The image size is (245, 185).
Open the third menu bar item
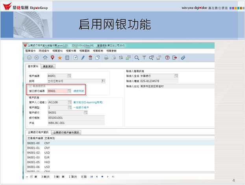pos(58,51)
